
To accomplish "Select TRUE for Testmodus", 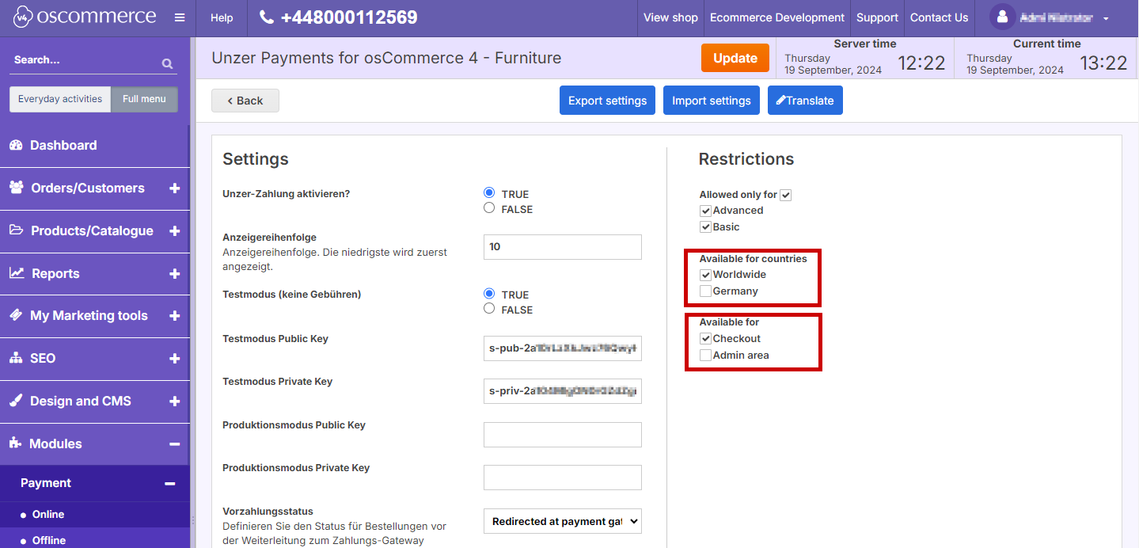I will (x=489, y=293).
